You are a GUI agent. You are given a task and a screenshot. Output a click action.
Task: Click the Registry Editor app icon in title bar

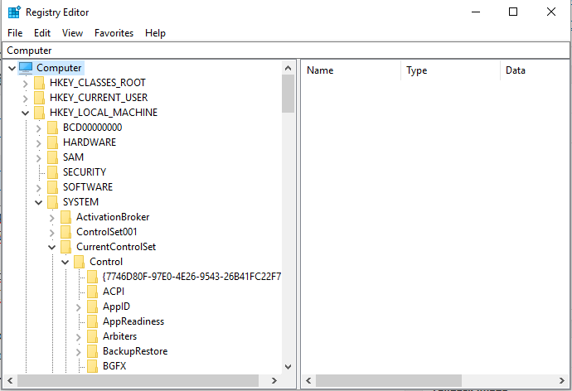click(14, 12)
